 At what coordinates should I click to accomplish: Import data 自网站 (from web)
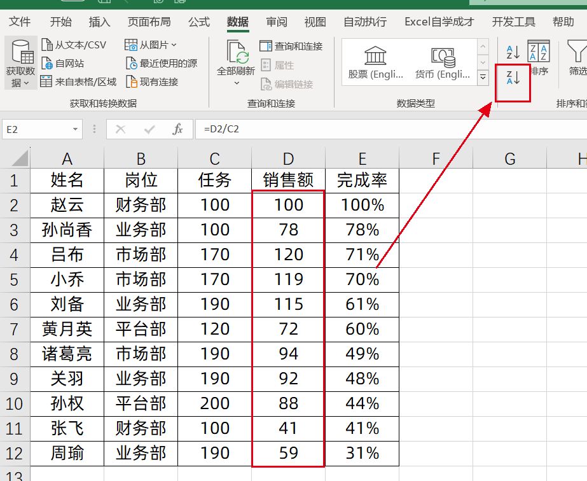click(x=62, y=64)
